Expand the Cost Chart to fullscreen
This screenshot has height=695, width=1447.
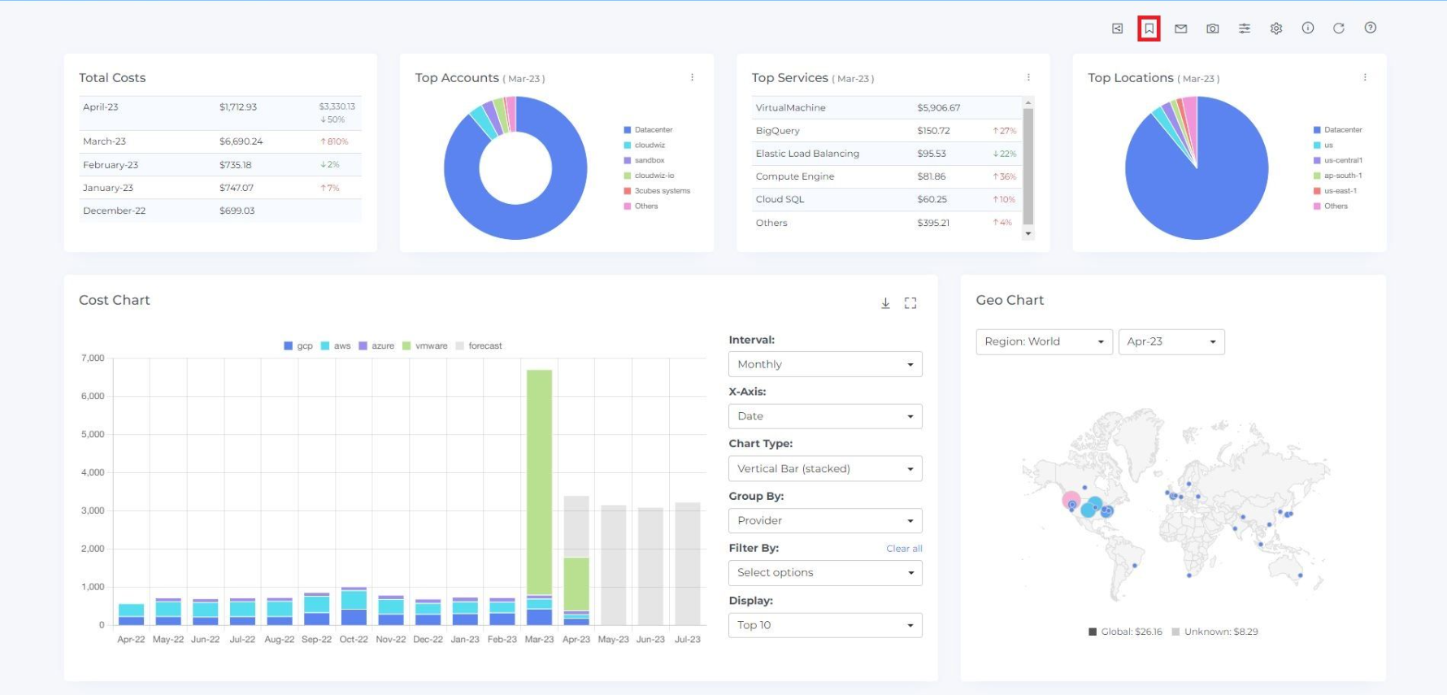[x=910, y=303]
